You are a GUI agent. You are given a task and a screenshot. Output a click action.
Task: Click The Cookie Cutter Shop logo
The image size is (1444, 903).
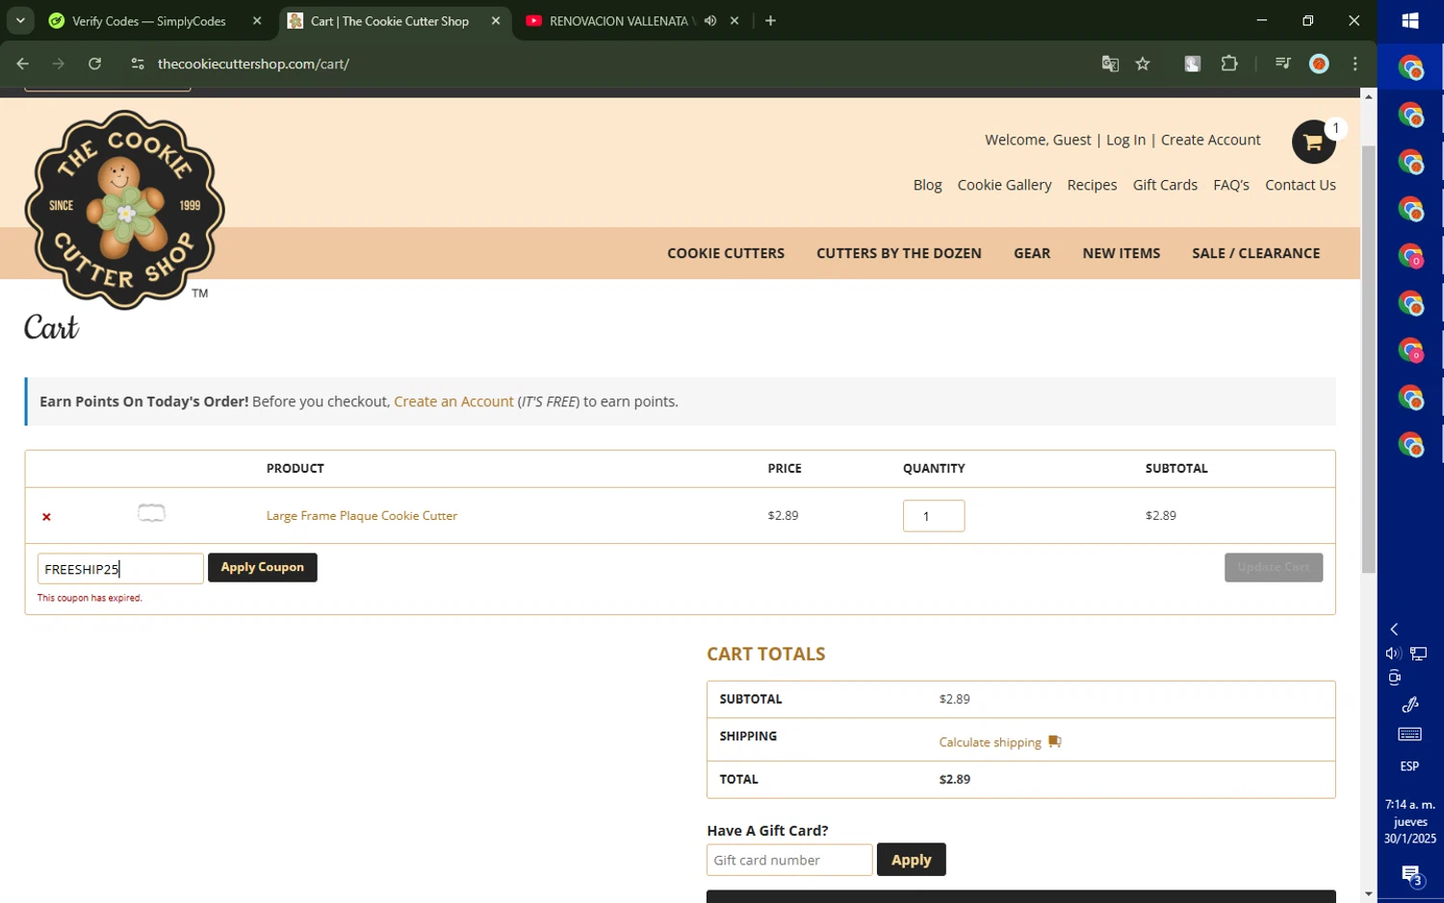(124, 209)
